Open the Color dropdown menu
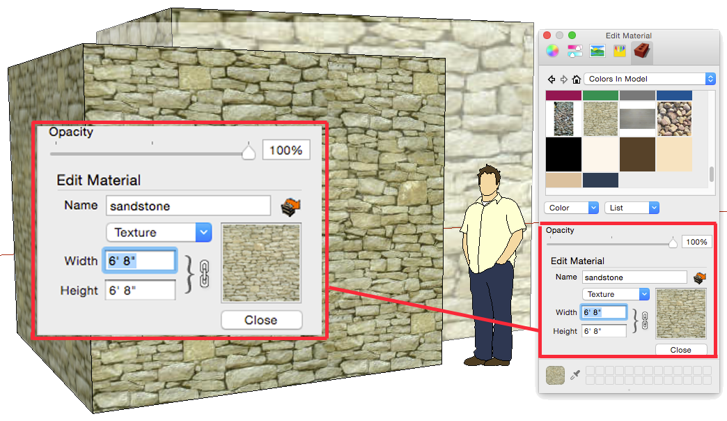 point(571,208)
